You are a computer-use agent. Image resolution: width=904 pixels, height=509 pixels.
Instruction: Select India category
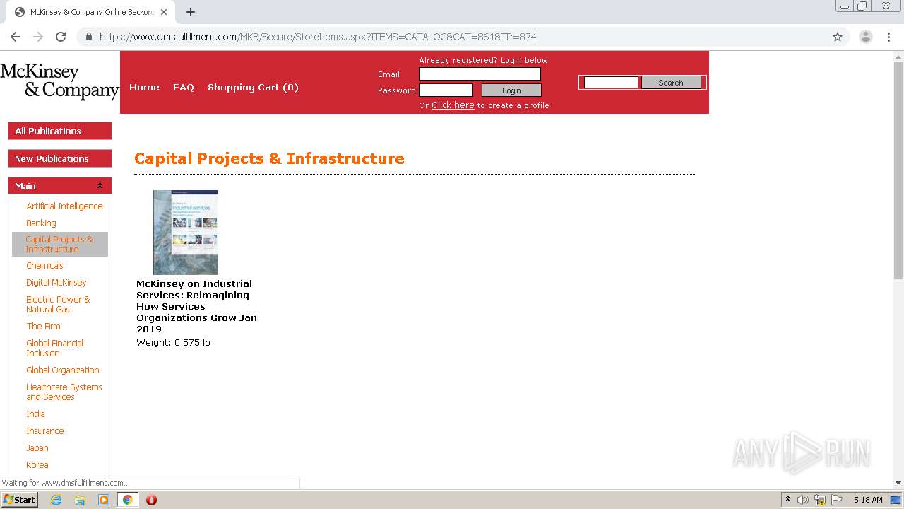35,414
